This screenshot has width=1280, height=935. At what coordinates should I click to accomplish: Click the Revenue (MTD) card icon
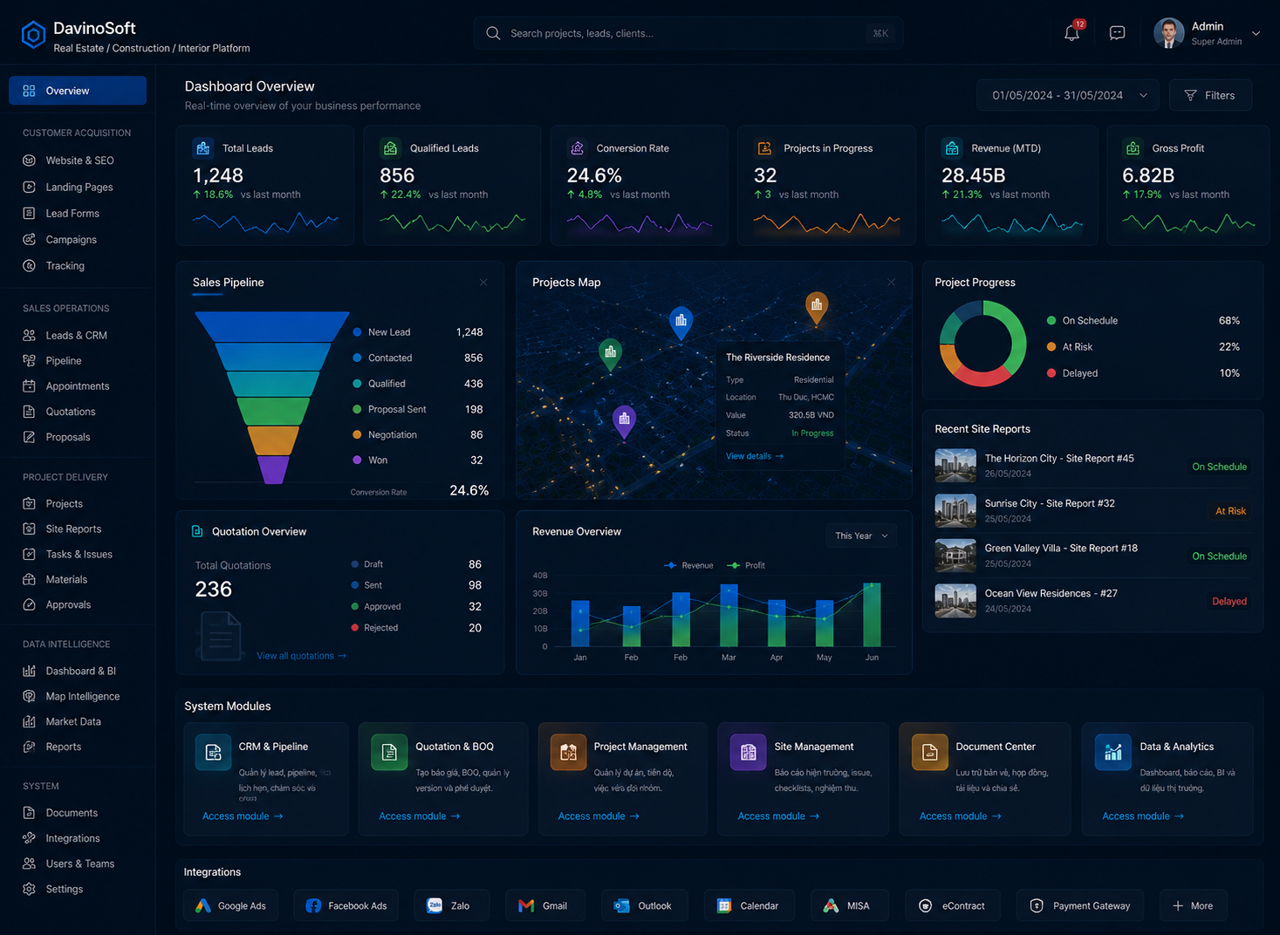[x=952, y=148]
